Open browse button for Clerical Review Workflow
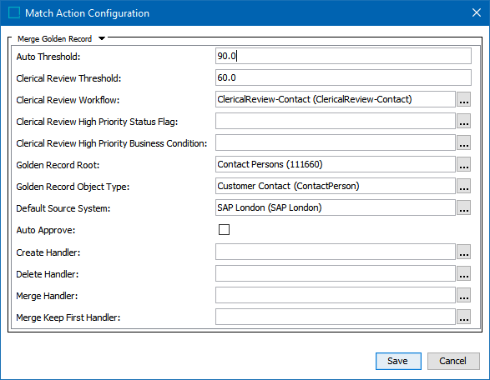490x380 pixels. (x=464, y=99)
